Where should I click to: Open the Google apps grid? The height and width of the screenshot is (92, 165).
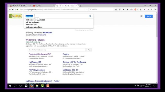coord(142,16)
